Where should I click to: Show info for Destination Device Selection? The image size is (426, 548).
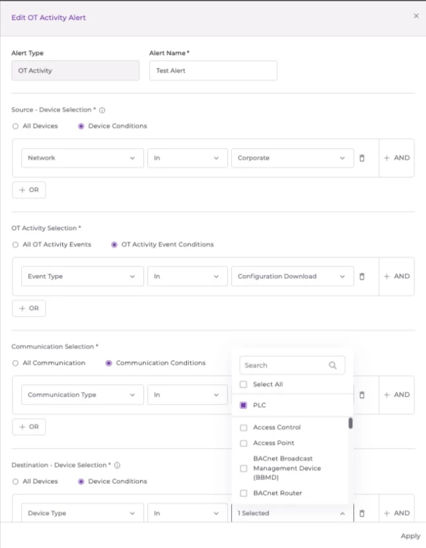(117, 465)
